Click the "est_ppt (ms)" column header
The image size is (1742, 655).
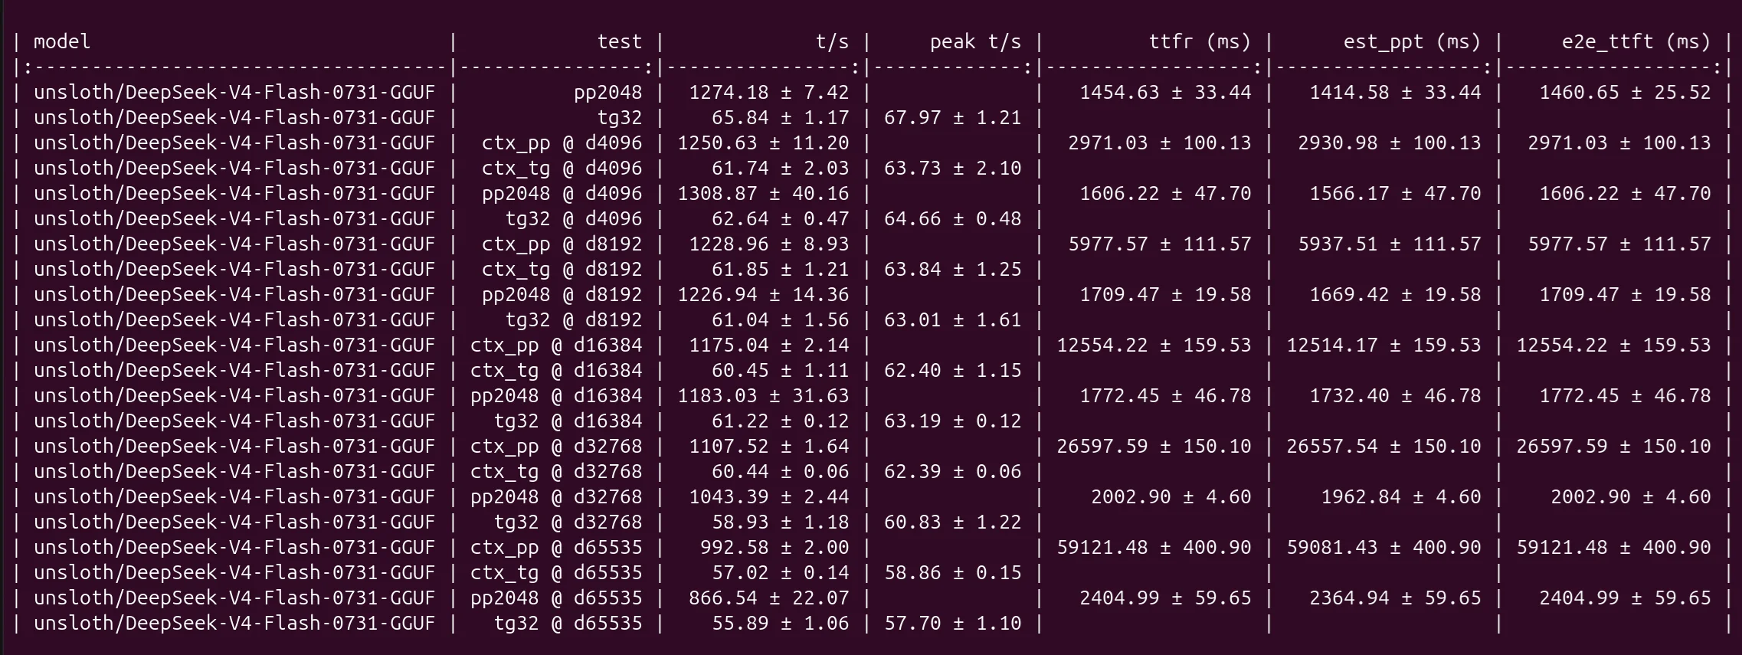pyautogui.click(x=1413, y=41)
